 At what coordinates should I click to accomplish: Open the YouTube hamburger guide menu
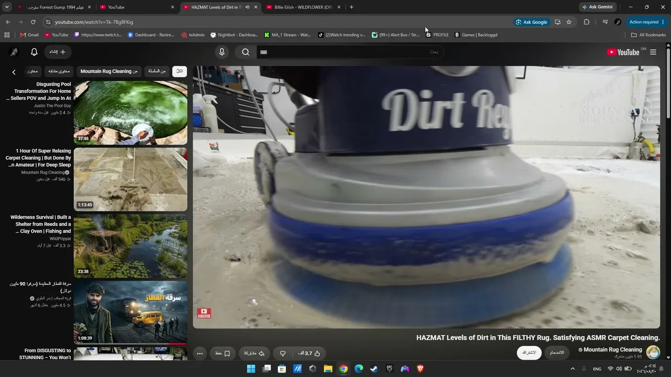(653, 52)
